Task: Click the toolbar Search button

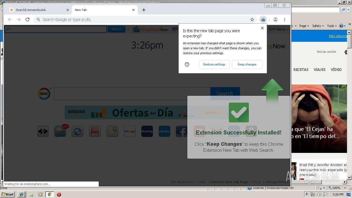Action: pos(116,29)
